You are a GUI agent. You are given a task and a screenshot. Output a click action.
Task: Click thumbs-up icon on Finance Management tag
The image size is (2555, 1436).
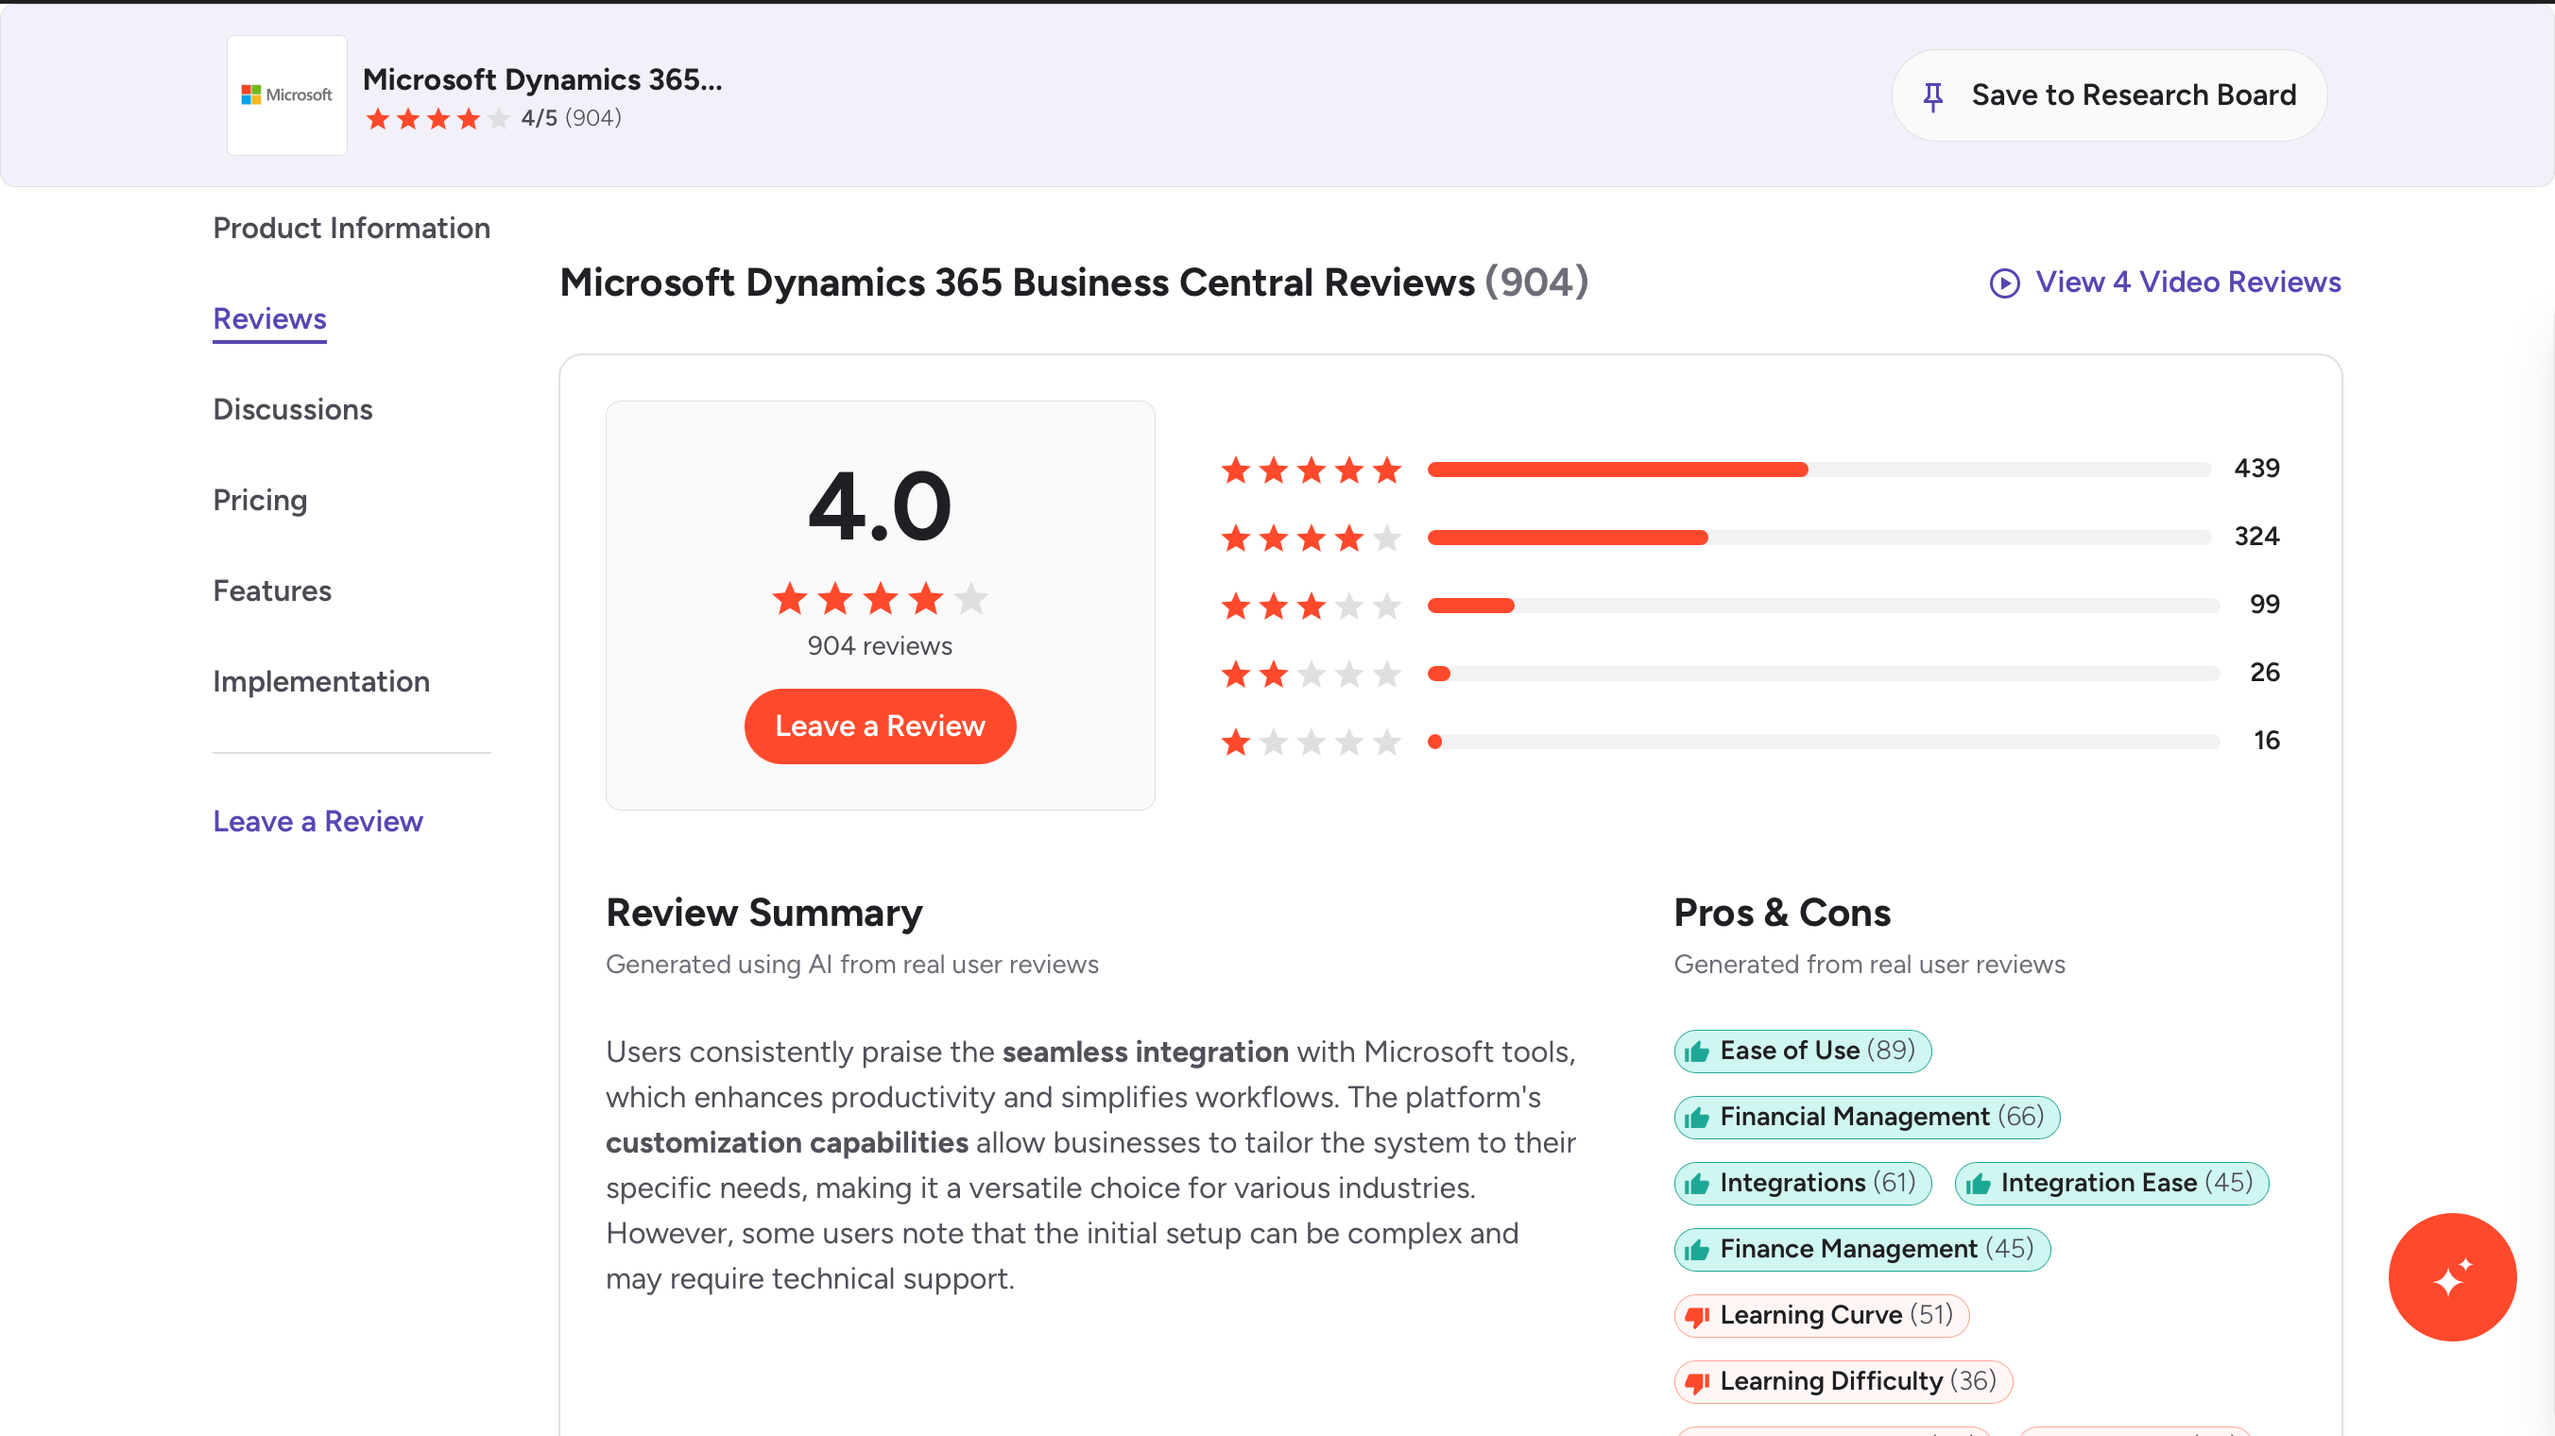(x=1697, y=1250)
